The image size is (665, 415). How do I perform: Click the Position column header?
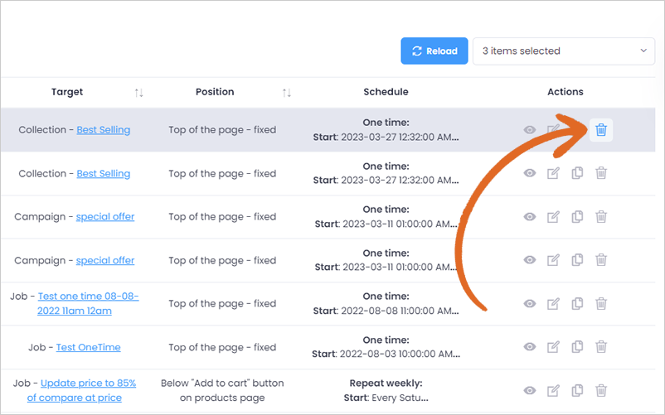(215, 92)
